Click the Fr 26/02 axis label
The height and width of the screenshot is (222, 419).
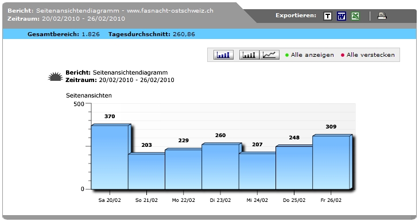click(x=331, y=200)
